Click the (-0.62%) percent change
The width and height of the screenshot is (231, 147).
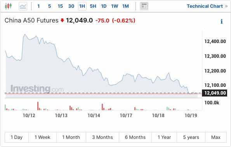(x=123, y=21)
